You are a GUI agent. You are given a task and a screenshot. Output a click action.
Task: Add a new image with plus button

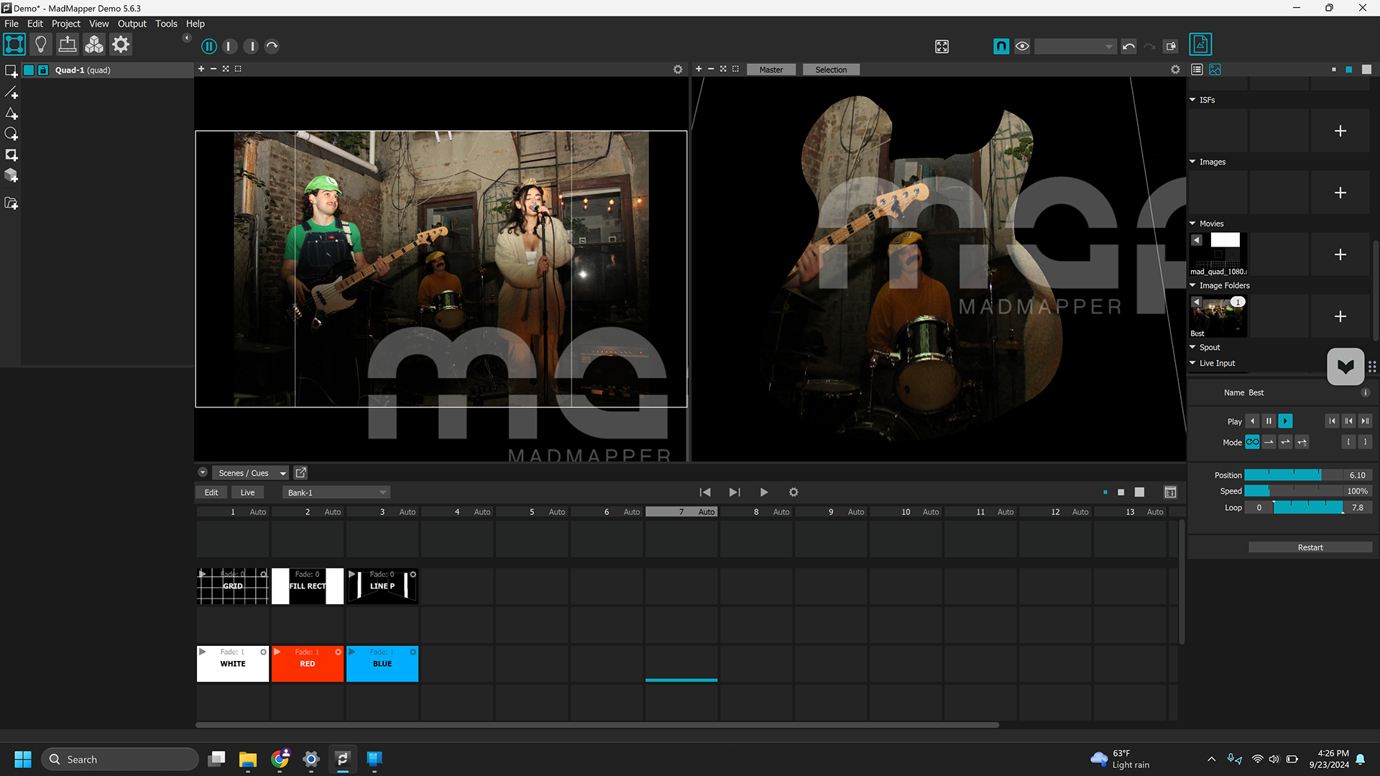coord(1340,193)
